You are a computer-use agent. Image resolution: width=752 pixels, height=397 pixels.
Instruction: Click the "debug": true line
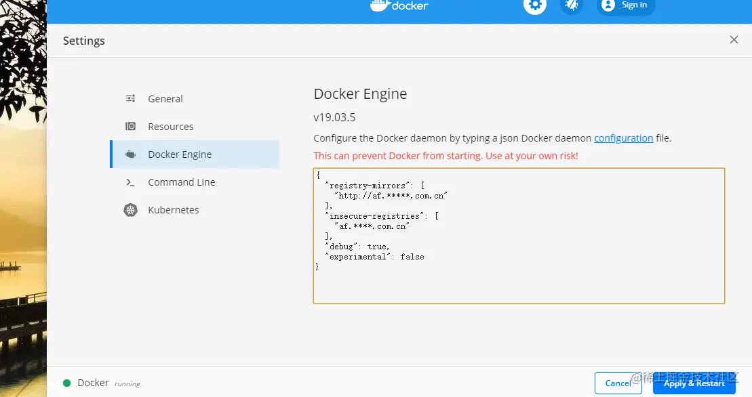357,246
